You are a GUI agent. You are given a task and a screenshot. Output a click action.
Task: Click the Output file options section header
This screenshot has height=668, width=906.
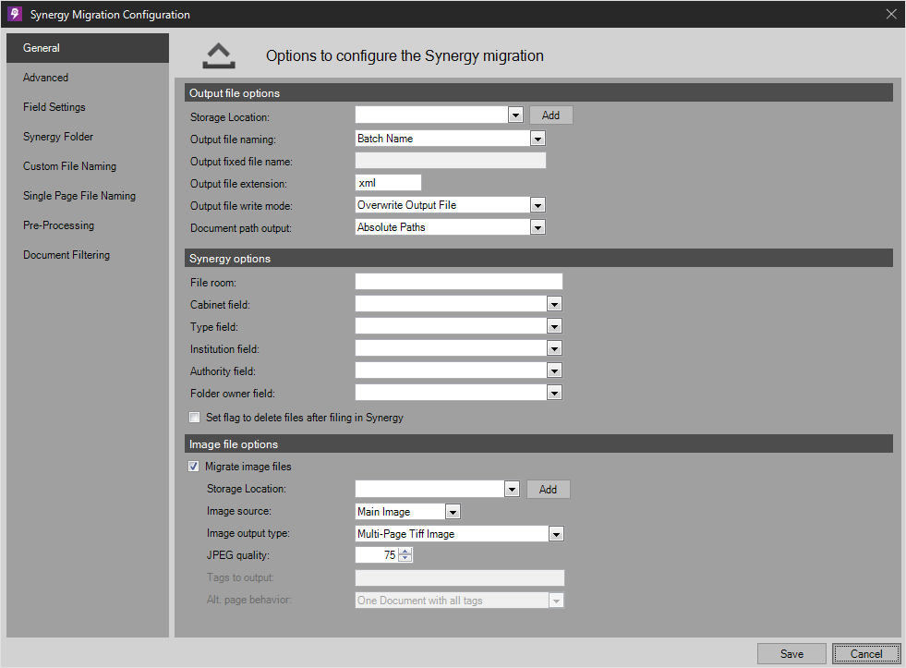538,92
